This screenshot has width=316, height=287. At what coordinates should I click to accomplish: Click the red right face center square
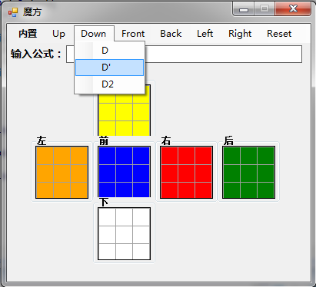pyautogui.click(x=186, y=173)
